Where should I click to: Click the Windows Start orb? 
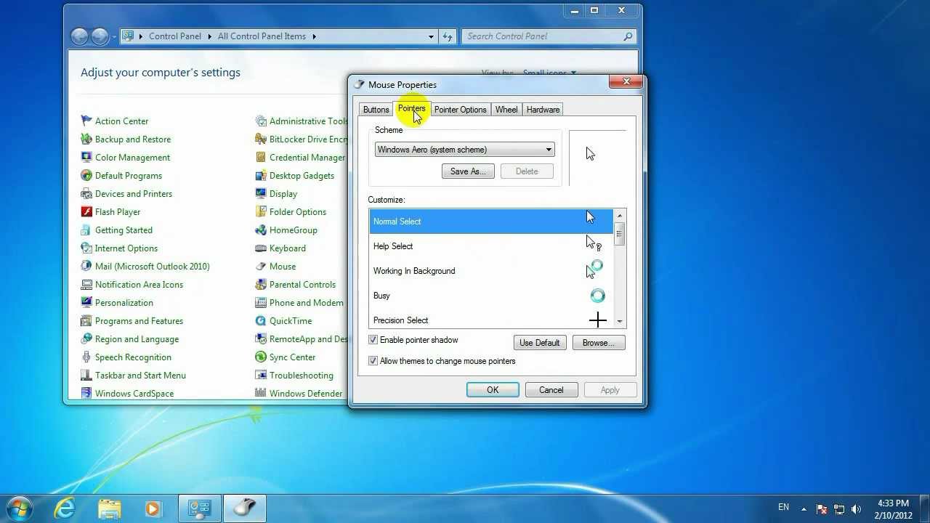19,508
